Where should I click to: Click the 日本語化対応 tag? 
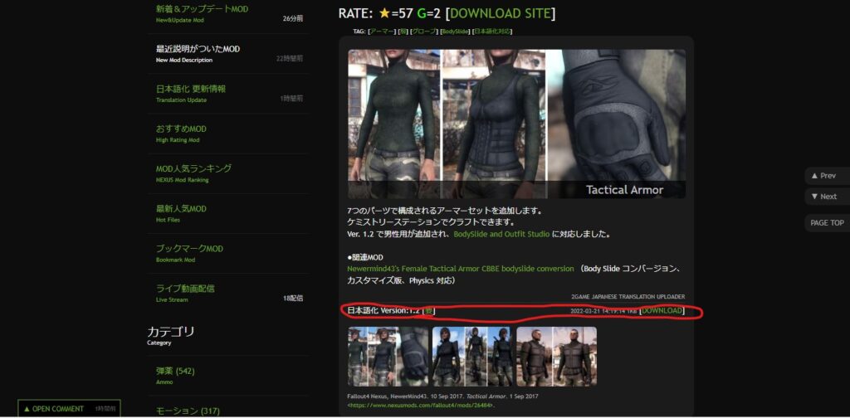[x=492, y=32]
